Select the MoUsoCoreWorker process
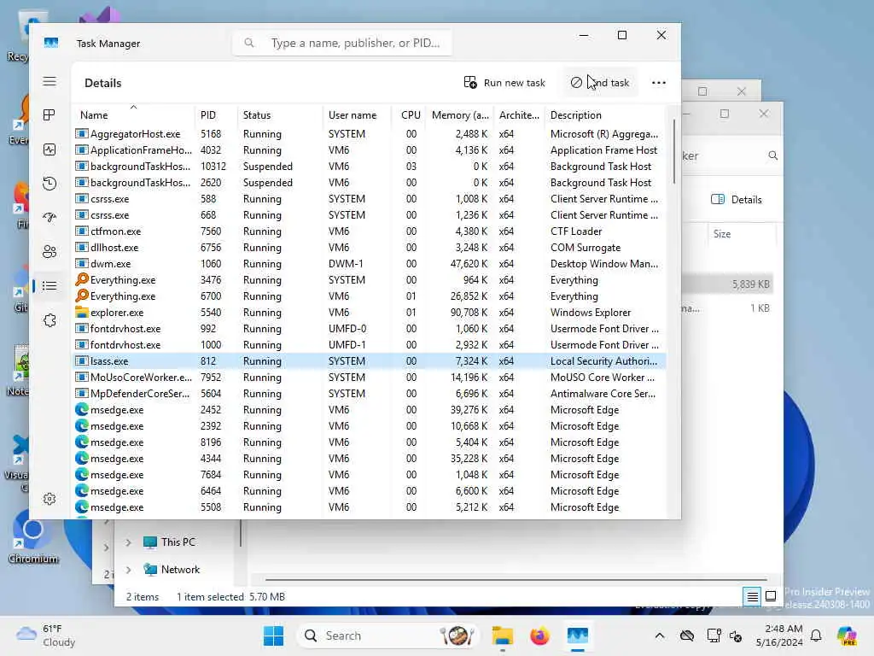 pos(370,377)
